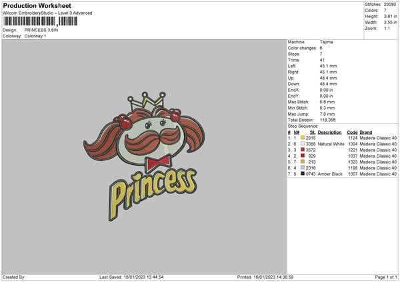Click the Trims value 41

322,60
